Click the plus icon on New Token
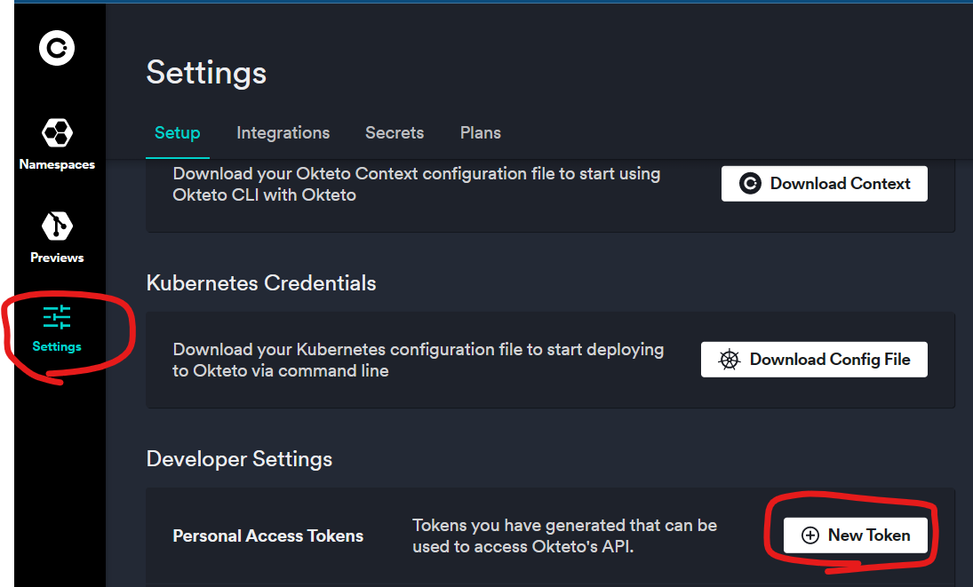Image resolution: width=973 pixels, height=587 pixels. [810, 535]
